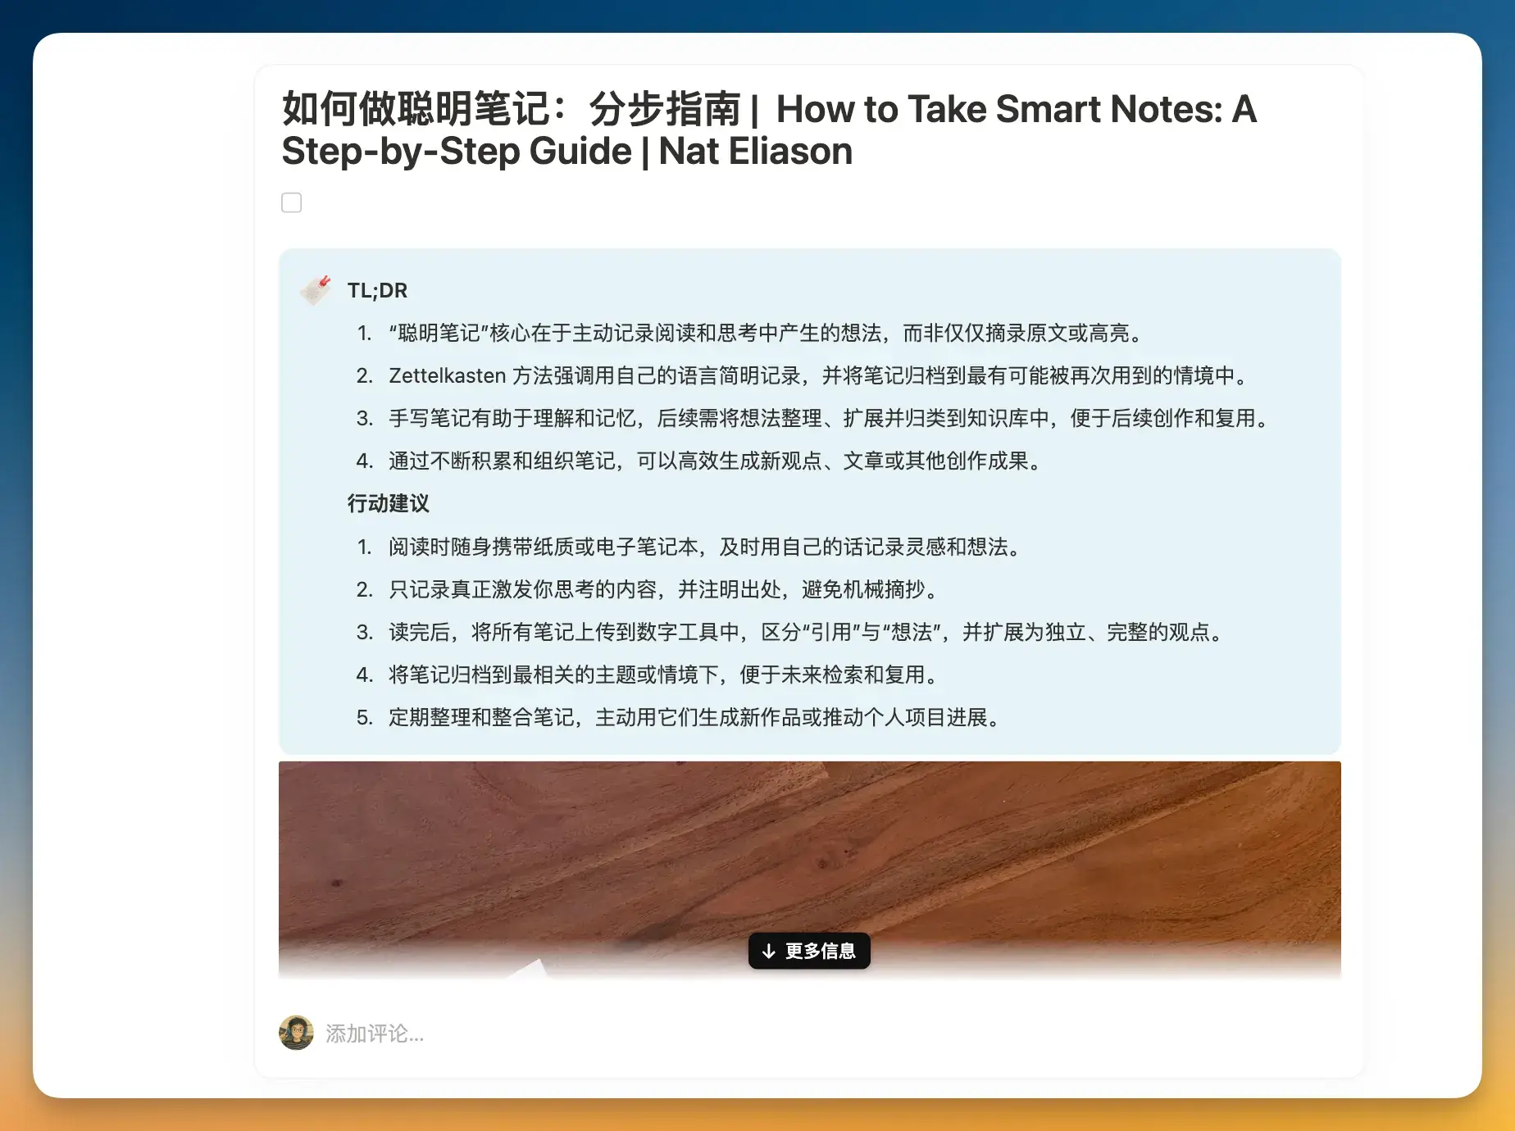Image resolution: width=1515 pixels, height=1131 pixels.
Task: Toggle the checkbox below the page title
Action: (x=291, y=202)
